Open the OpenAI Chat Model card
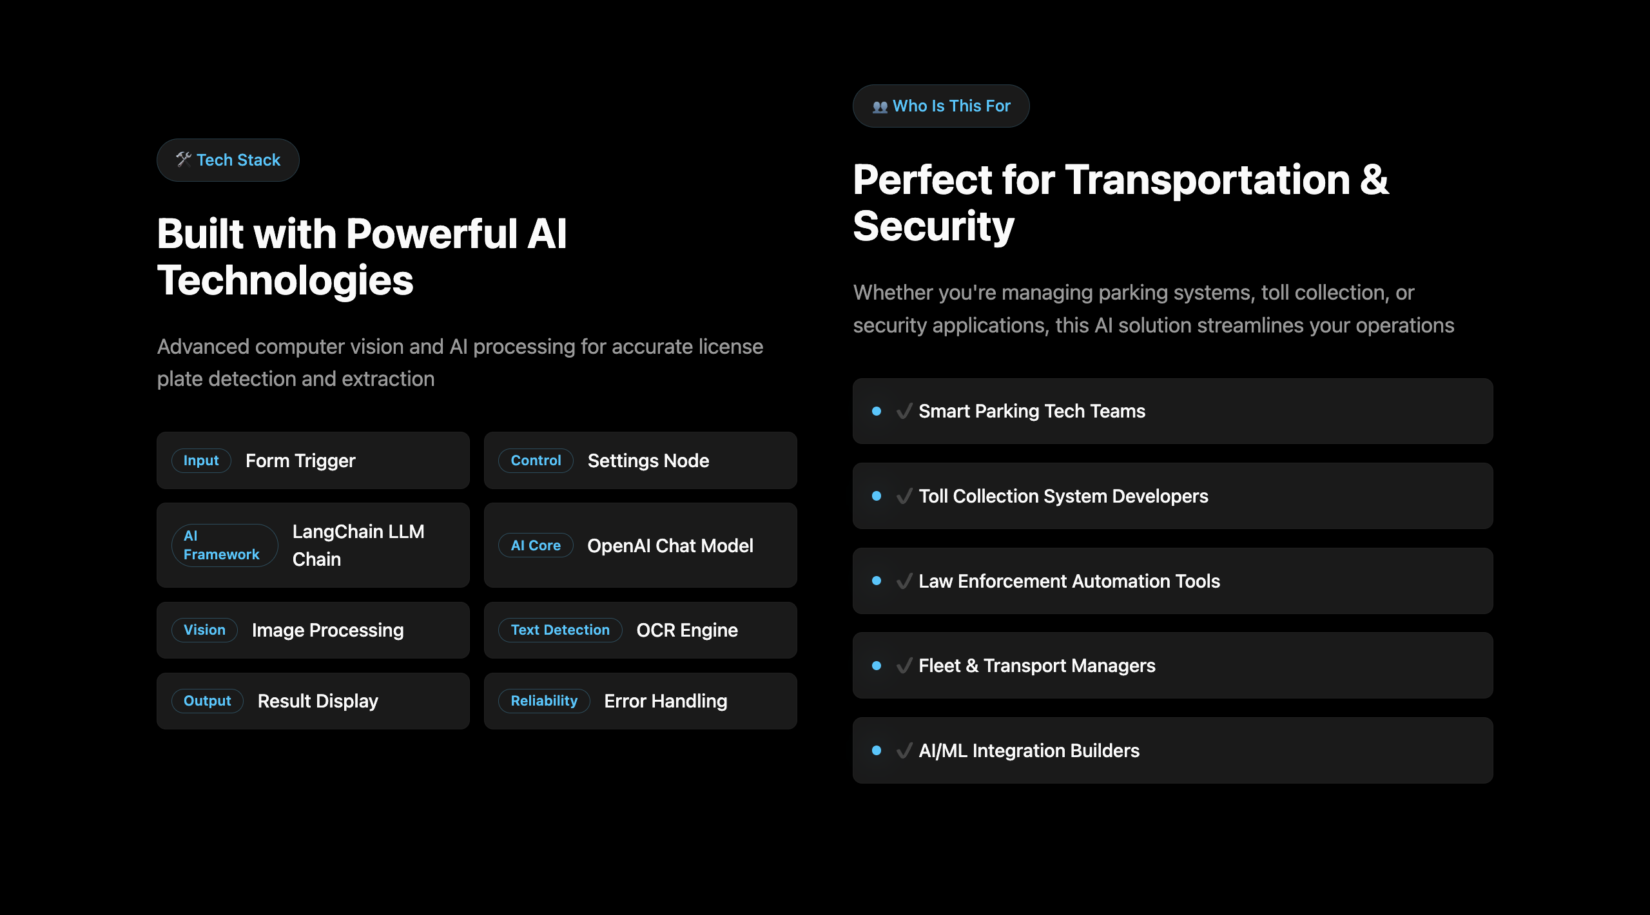Screen dimensions: 1650x915 (x=640, y=545)
